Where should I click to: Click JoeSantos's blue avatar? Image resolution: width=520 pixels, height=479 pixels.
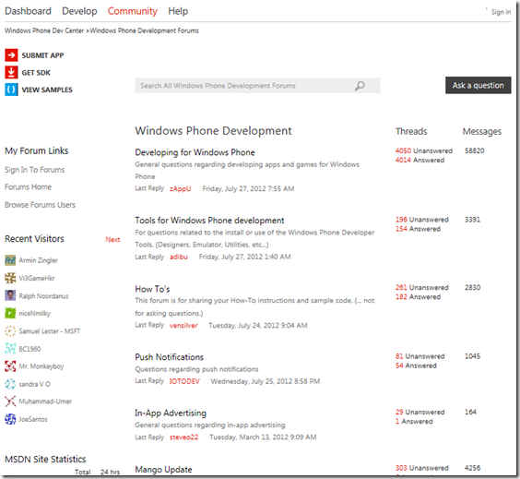click(10, 419)
